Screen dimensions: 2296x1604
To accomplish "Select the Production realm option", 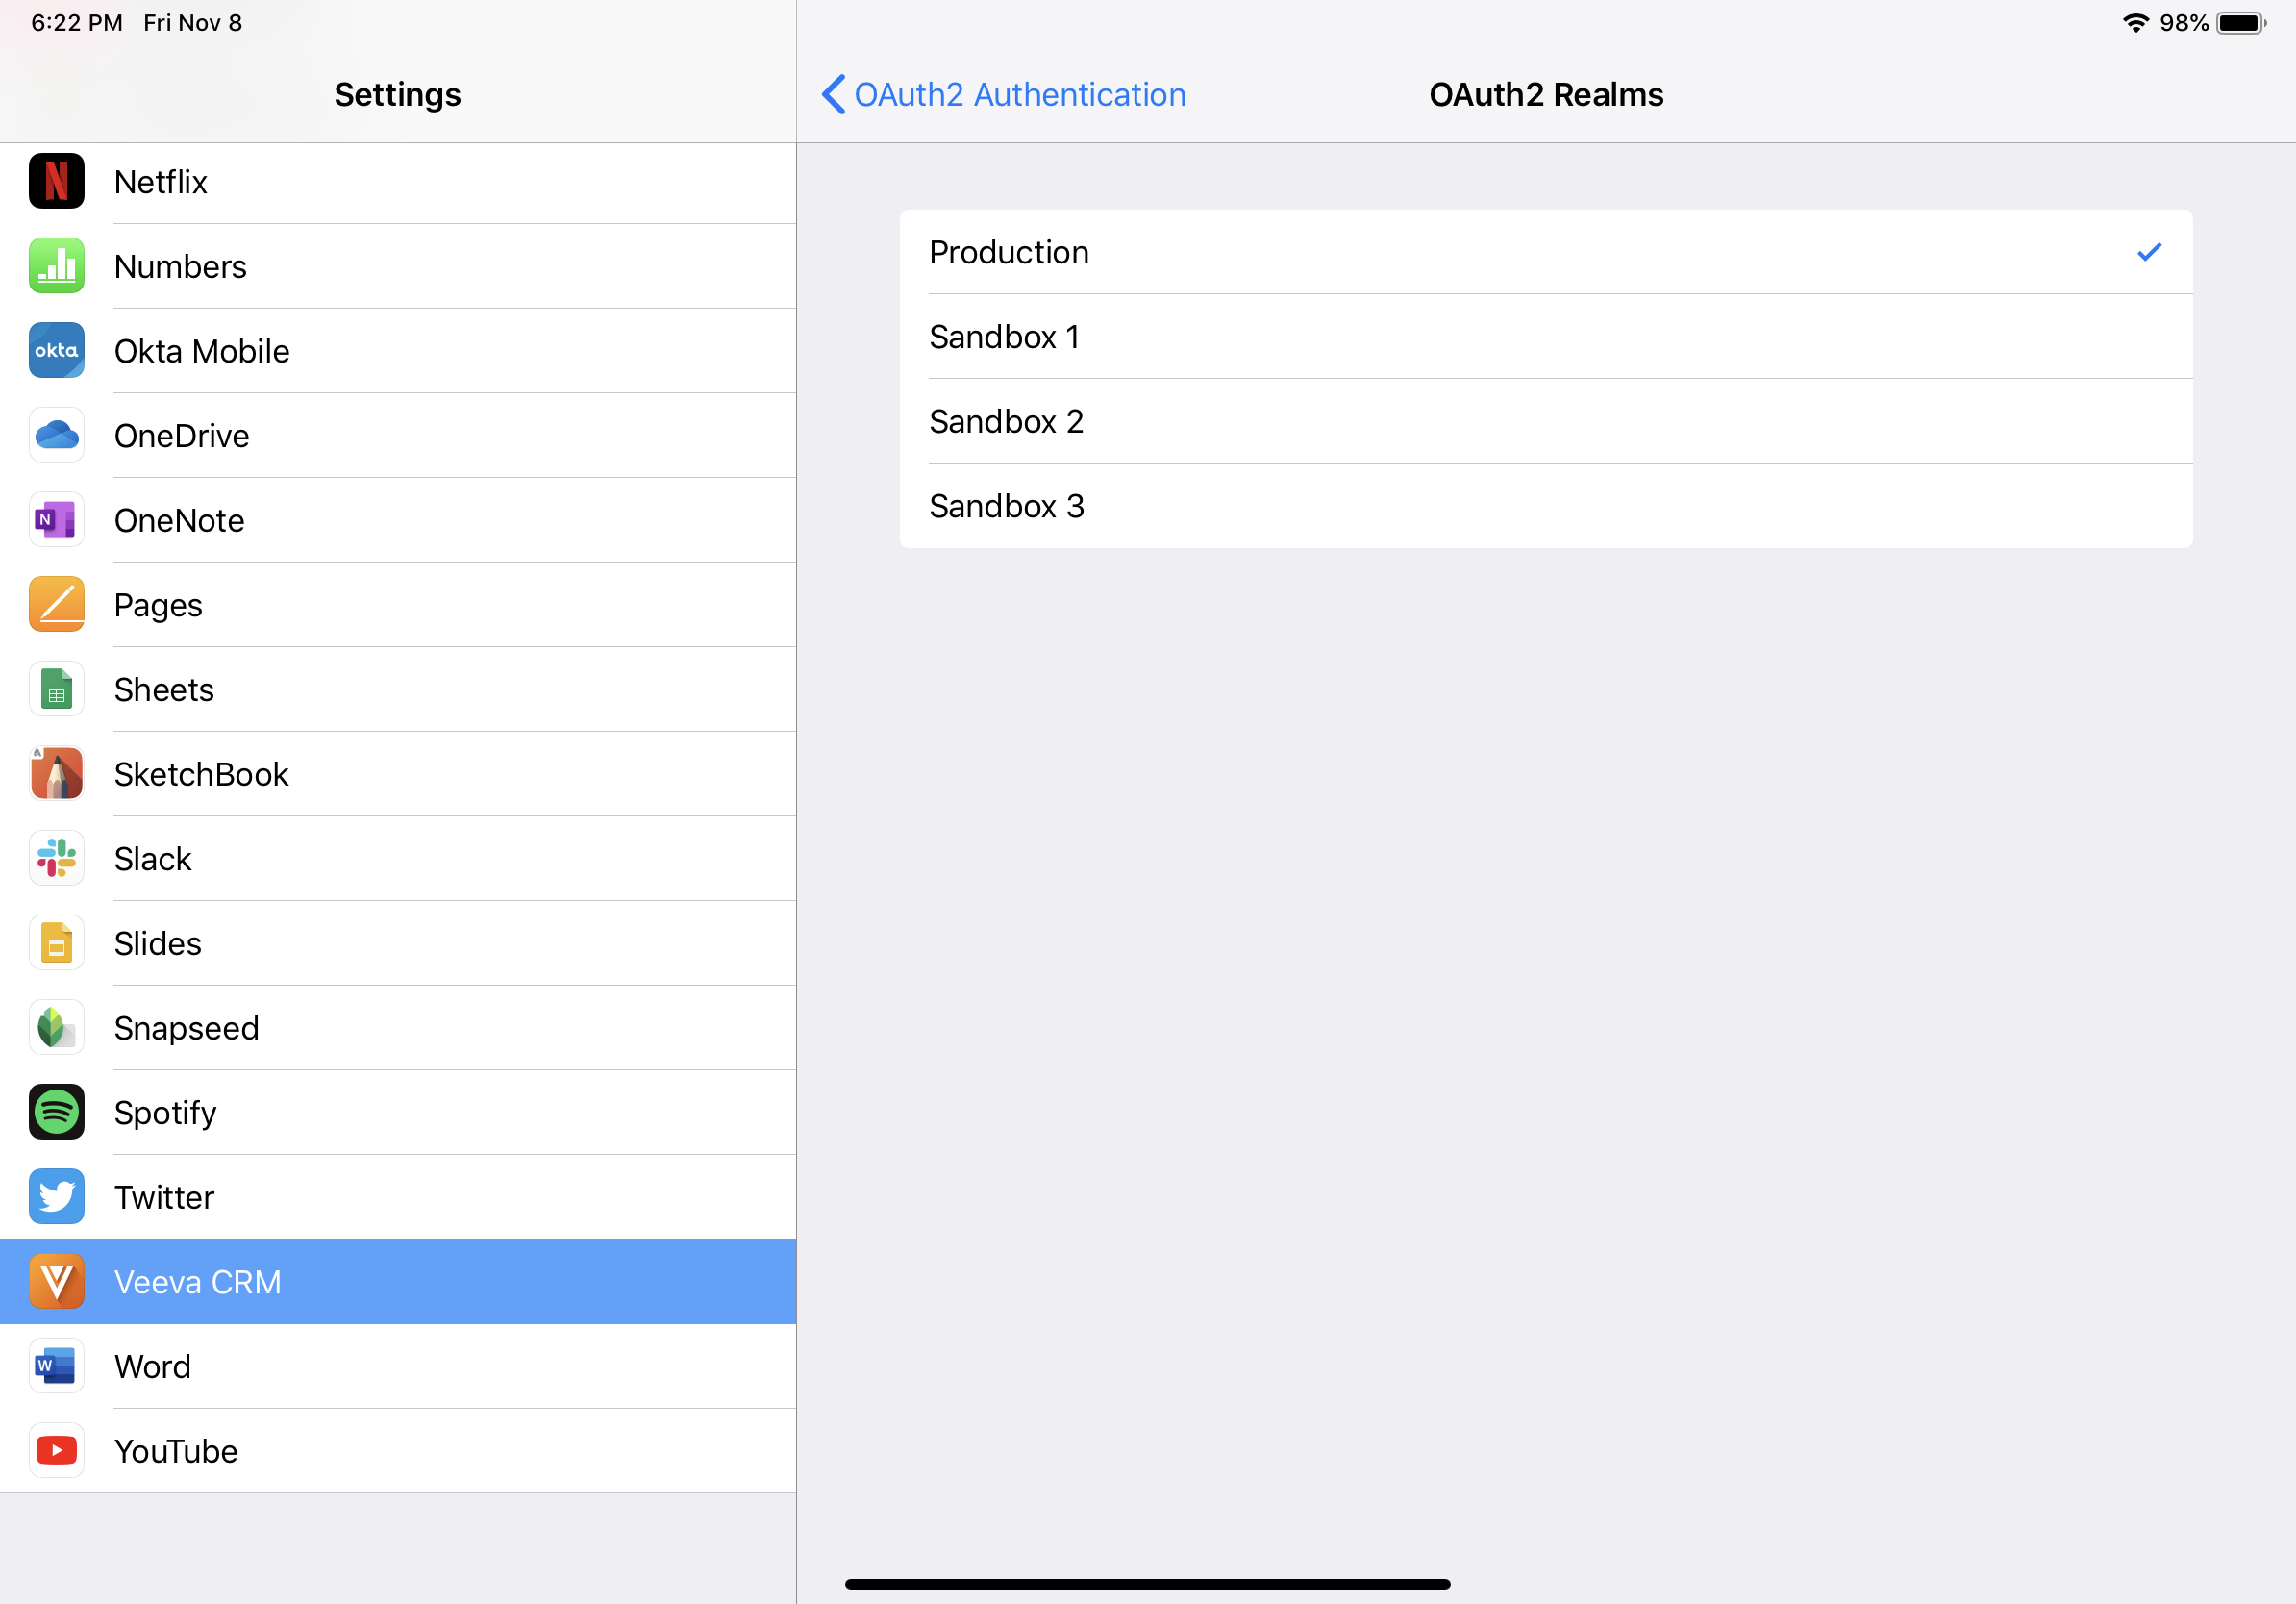I will (1545, 252).
